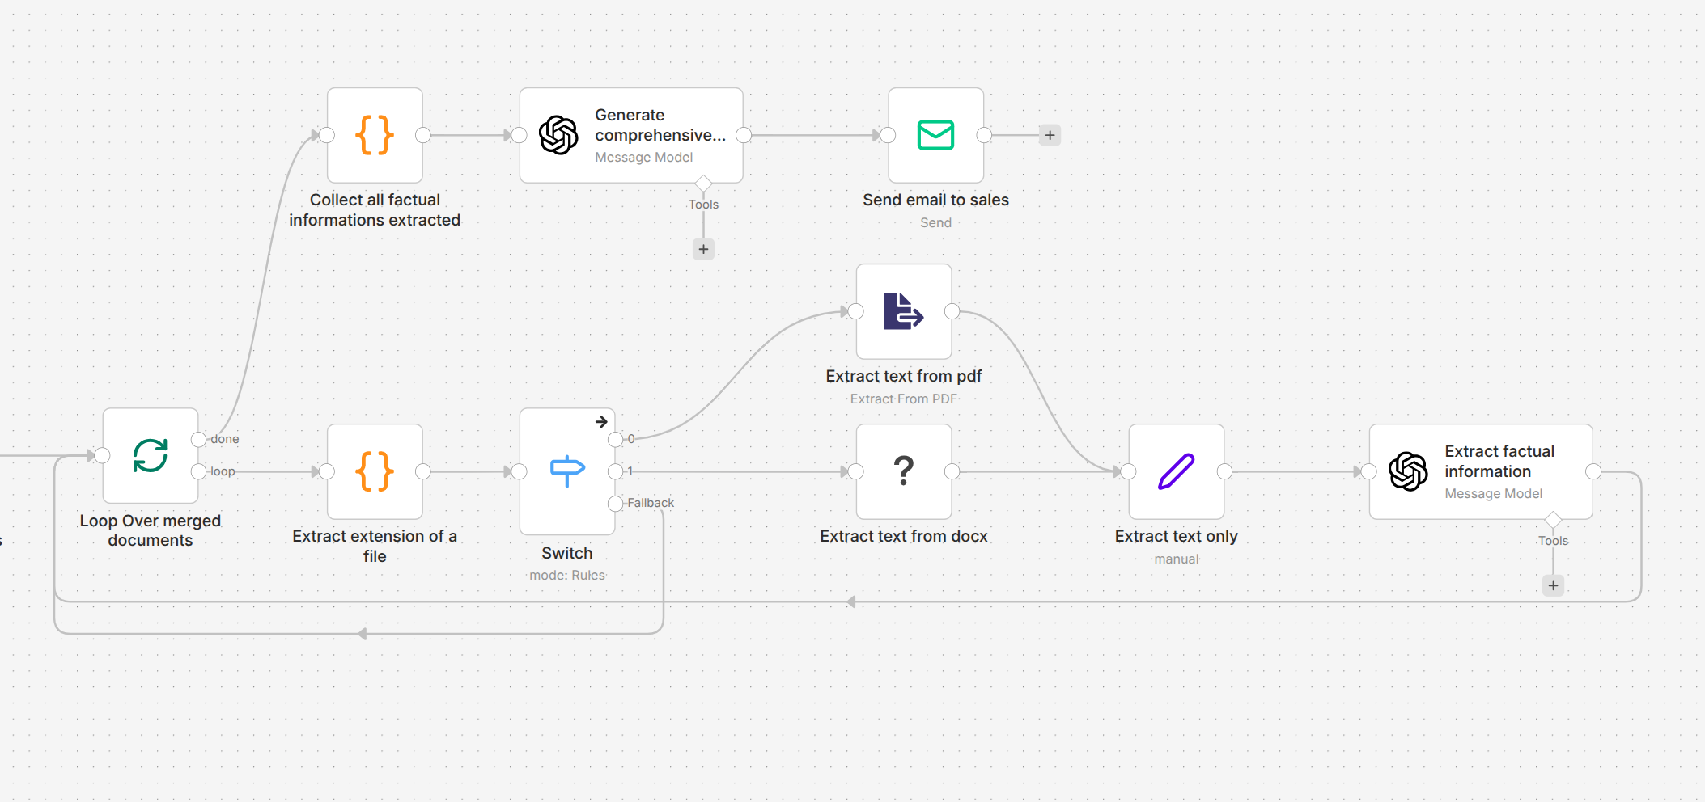The height and width of the screenshot is (802, 1705).
Task: Click the arrow icon atop the Switch node
Action: tap(602, 421)
